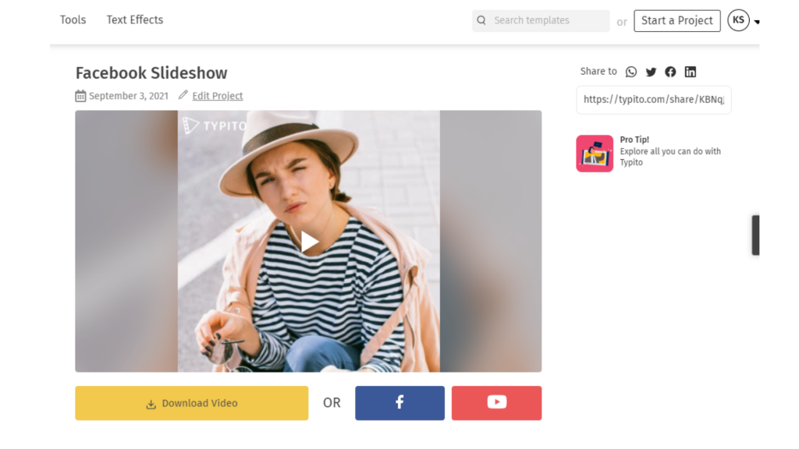Image resolution: width=799 pixels, height=449 pixels.
Task: Open the Tools menu
Action: pyautogui.click(x=73, y=19)
